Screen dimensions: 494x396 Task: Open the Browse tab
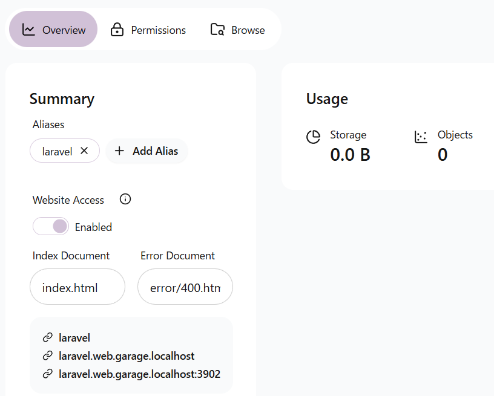point(238,30)
